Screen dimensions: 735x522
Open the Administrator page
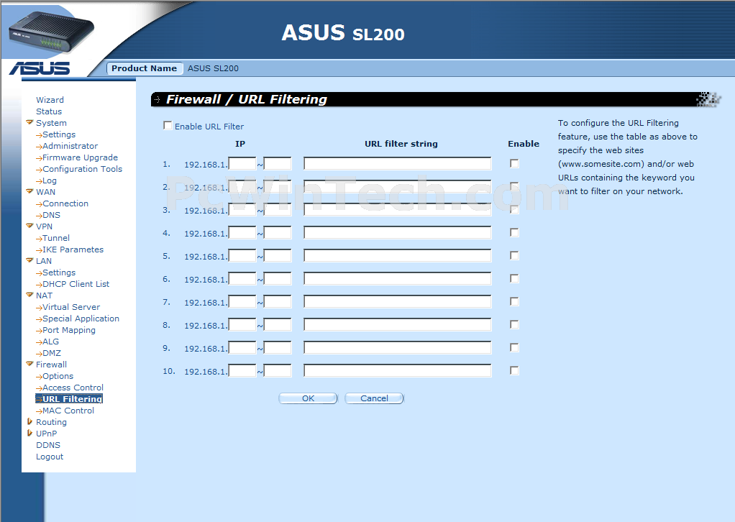(70, 146)
